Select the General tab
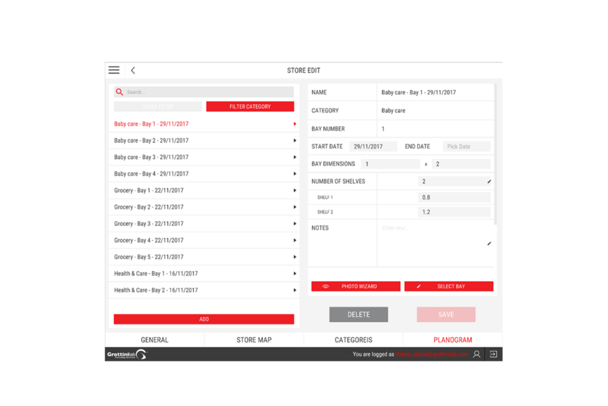 [155, 339]
